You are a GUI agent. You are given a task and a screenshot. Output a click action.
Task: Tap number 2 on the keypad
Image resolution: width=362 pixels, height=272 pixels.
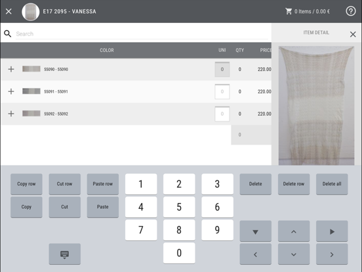click(179, 184)
